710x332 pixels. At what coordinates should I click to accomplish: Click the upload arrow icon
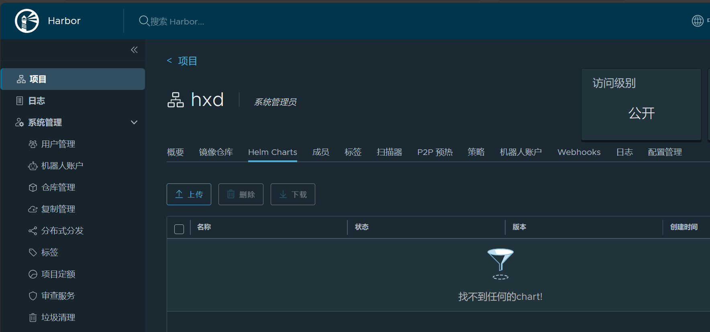coord(179,194)
